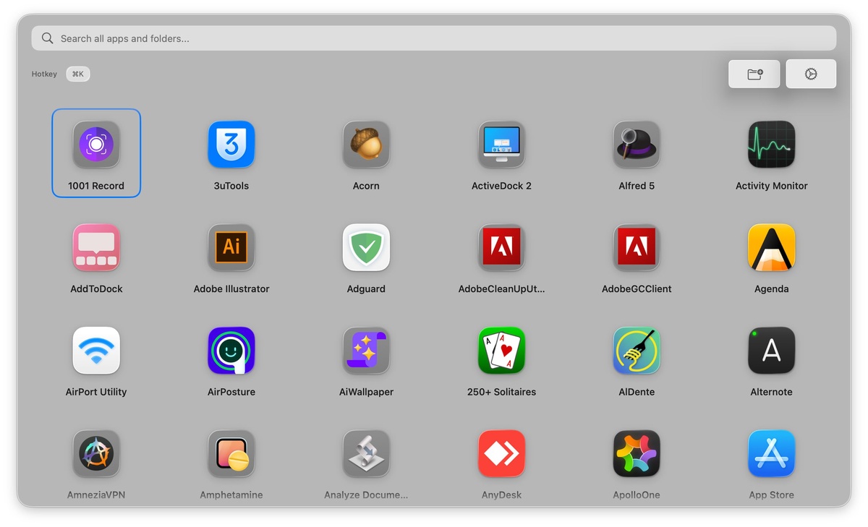The height and width of the screenshot is (527, 868).
Task: Click the "AirPort Utility" label text
Action: tap(96, 392)
